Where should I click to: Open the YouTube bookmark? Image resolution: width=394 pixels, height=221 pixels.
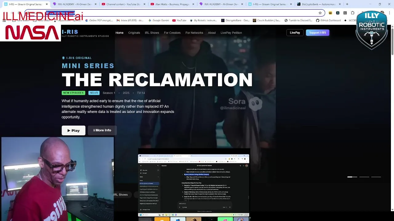point(179,21)
